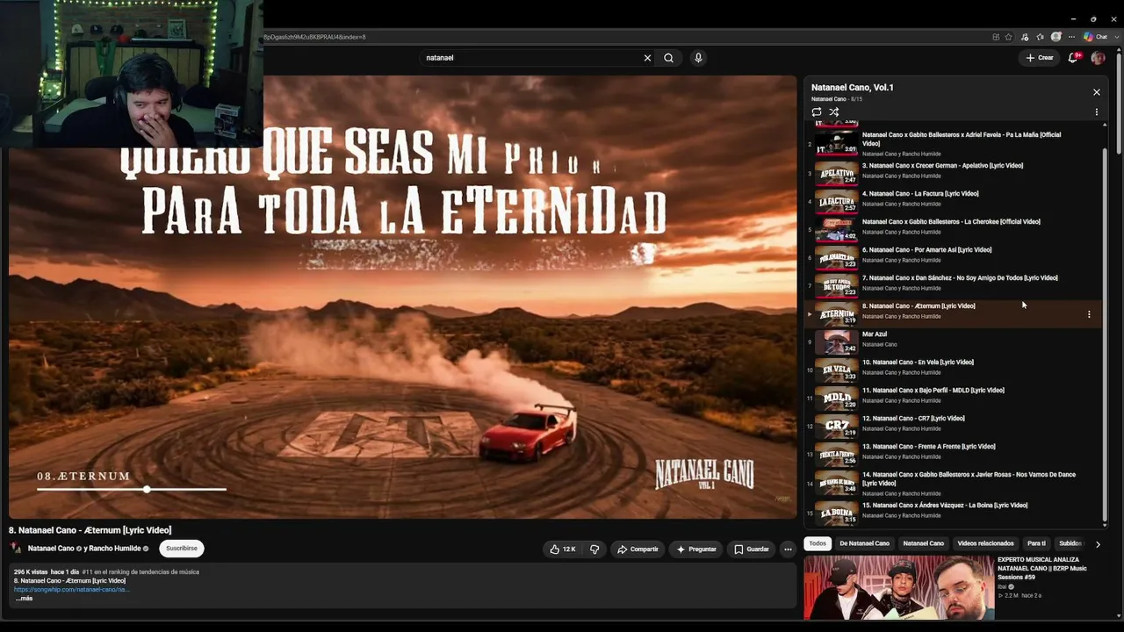
Task: Open Copilot Chat in the browser toolbar
Action: (x=1095, y=37)
